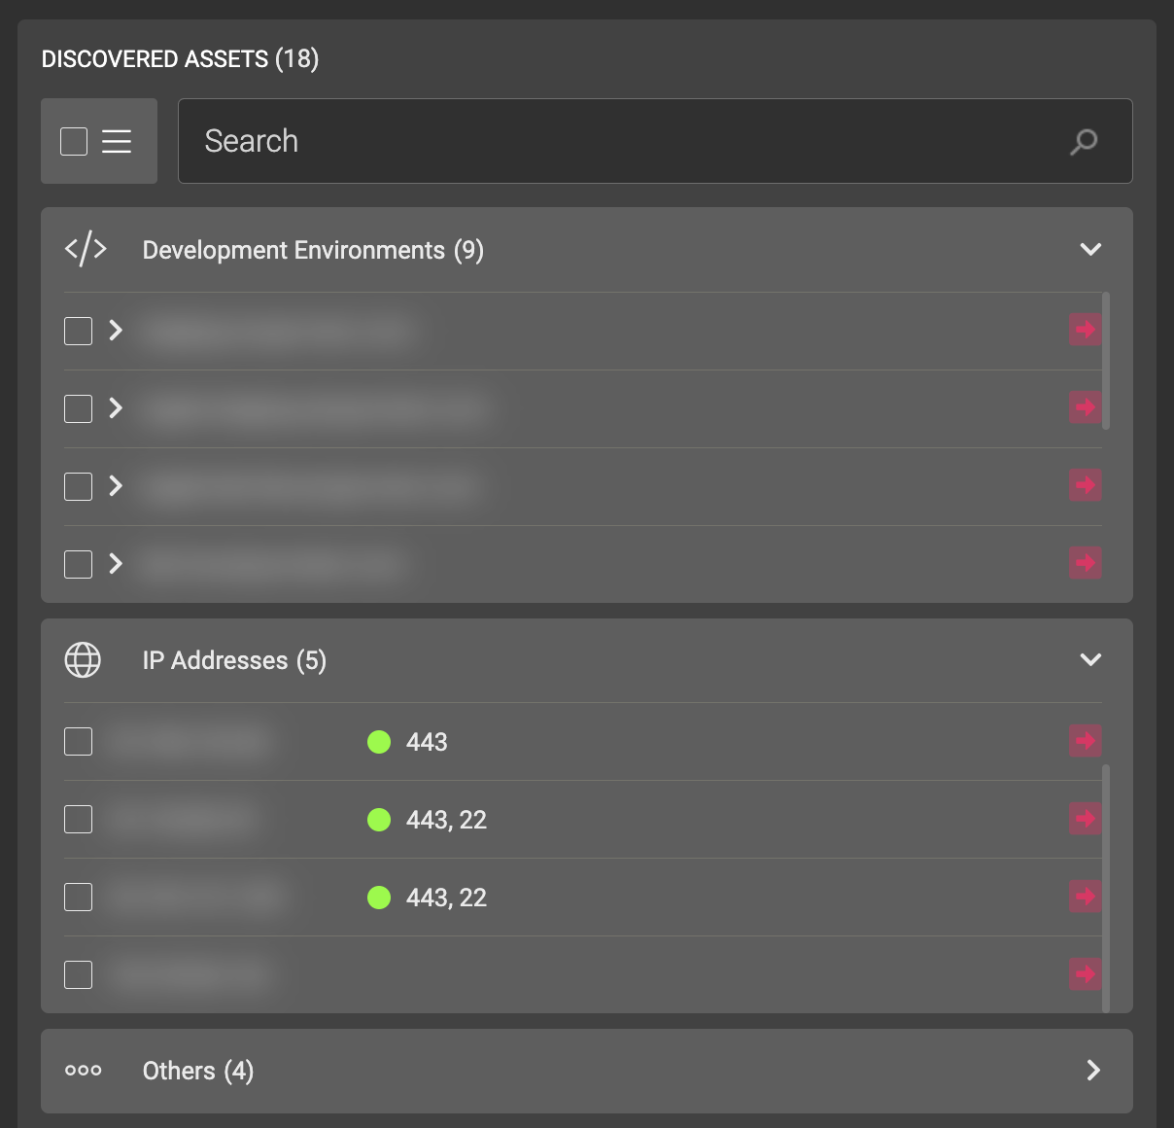
Task: Check the checkbox of the IP with port 443 only
Action: 78,741
